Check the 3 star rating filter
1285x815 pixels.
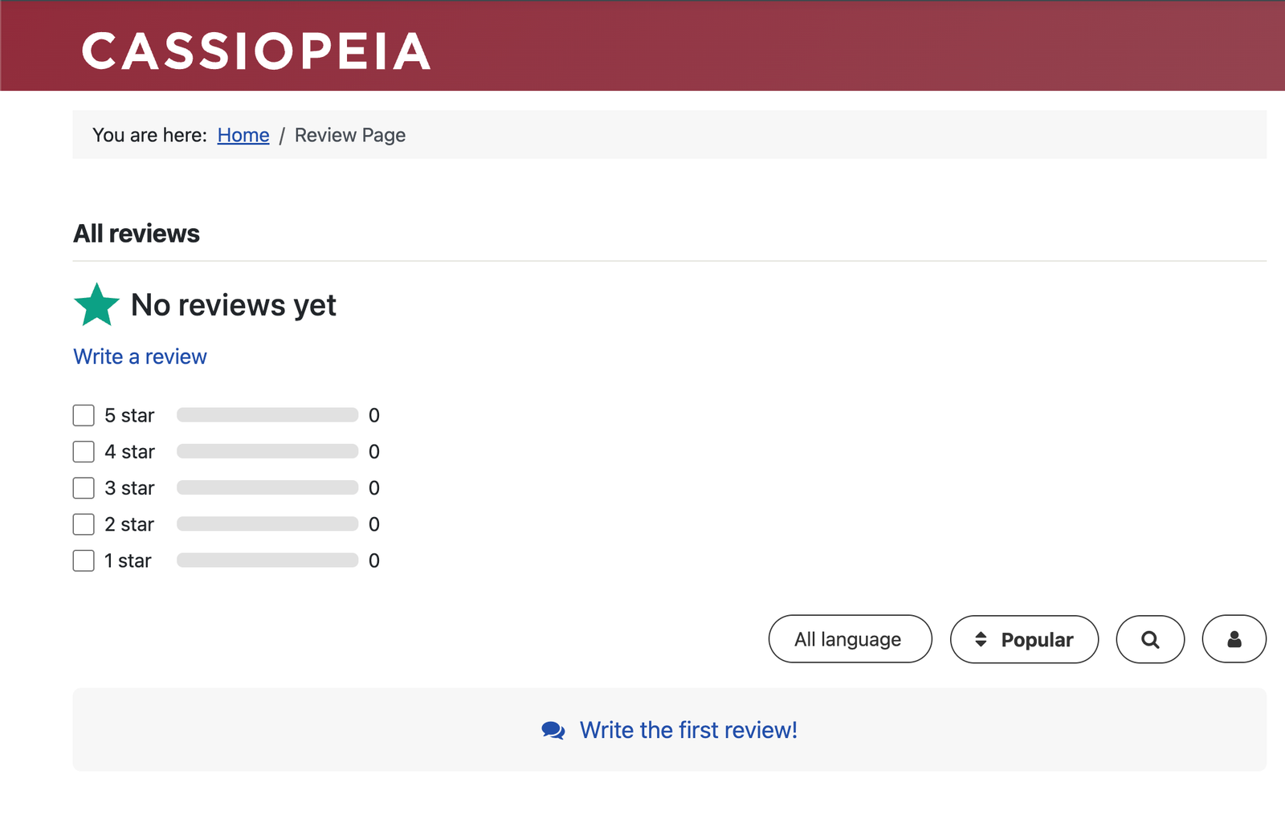[x=84, y=487]
